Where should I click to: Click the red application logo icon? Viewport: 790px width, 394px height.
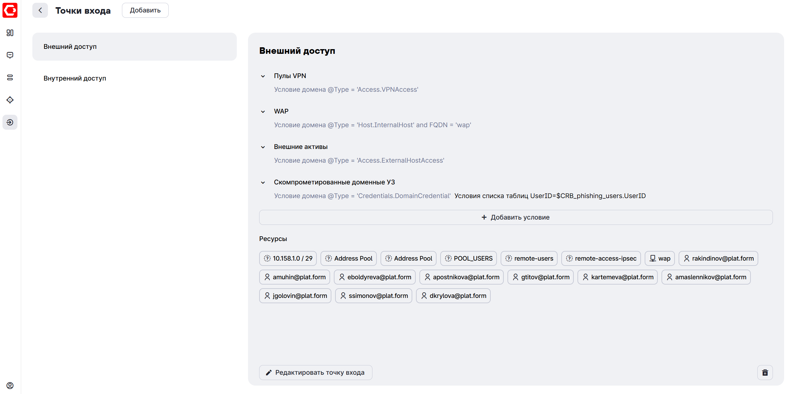pos(10,10)
